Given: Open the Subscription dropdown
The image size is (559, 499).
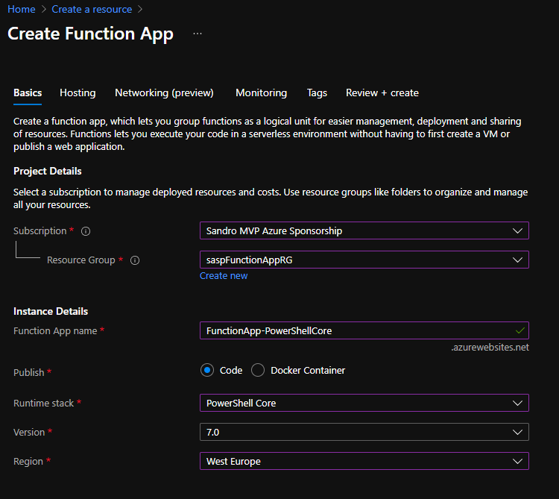Looking at the screenshot, I should click(x=364, y=230).
